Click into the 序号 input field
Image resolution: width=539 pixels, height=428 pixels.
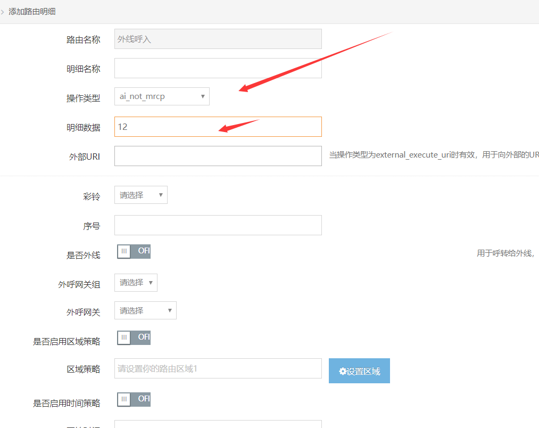(x=218, y=225)
